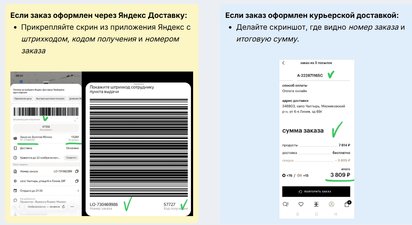Viewport: 412px width, 225px height.
Task: Expand the small barcode with the fullscreen arrows
Action: click(x=77, y=119)
